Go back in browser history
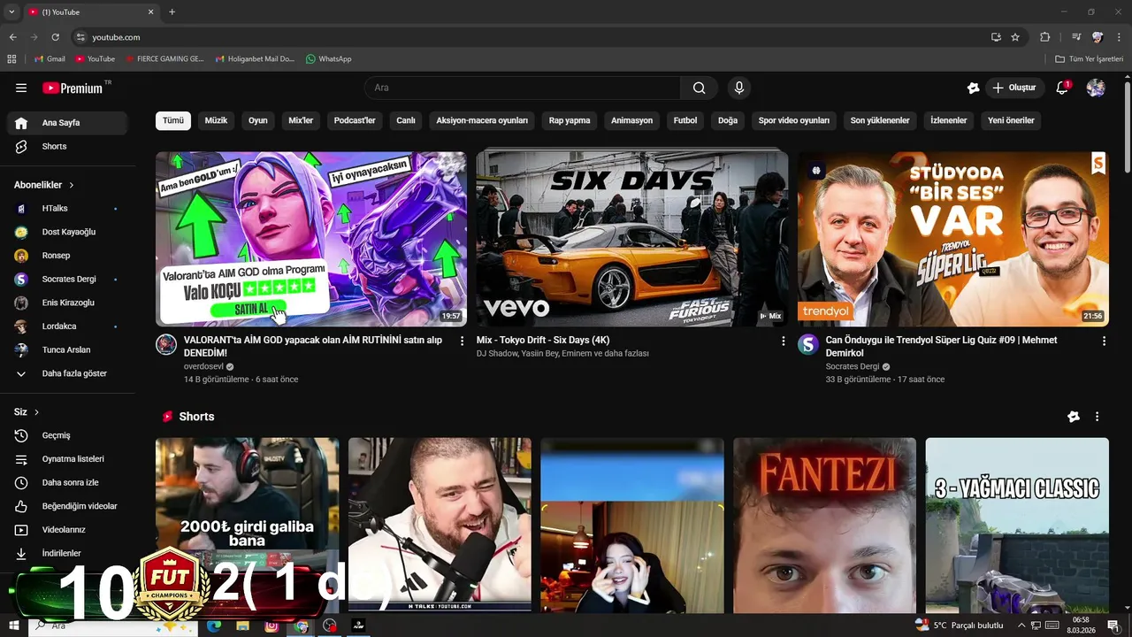Screen dimensions: 1132x637 12,37
